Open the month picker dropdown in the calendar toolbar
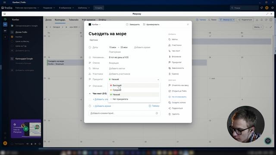Image resolution: width=276 pixels, height=155 pixels. pos(75,27)
